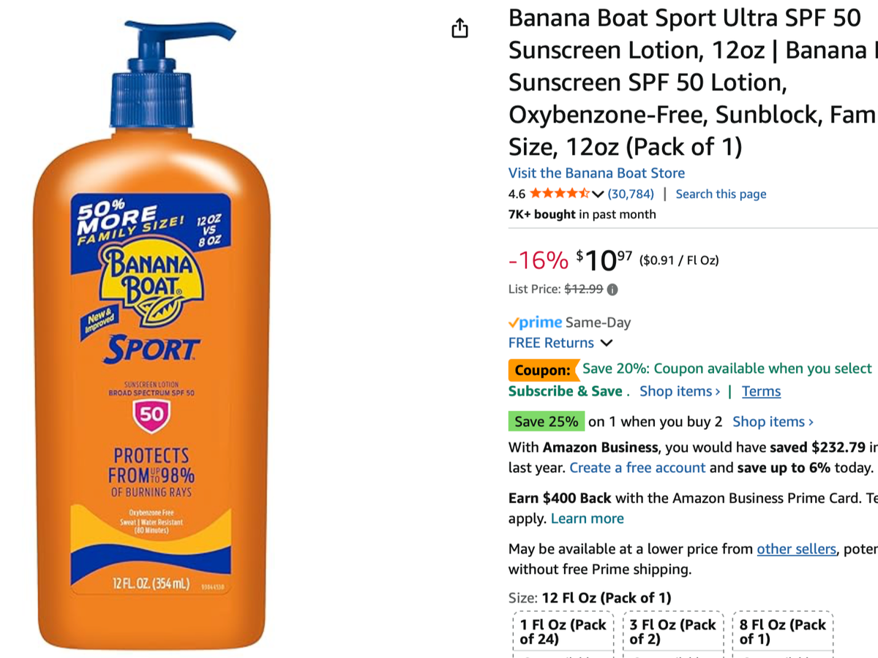
Task: Open the 30,784 ratings link
Action: click(631, 194)
